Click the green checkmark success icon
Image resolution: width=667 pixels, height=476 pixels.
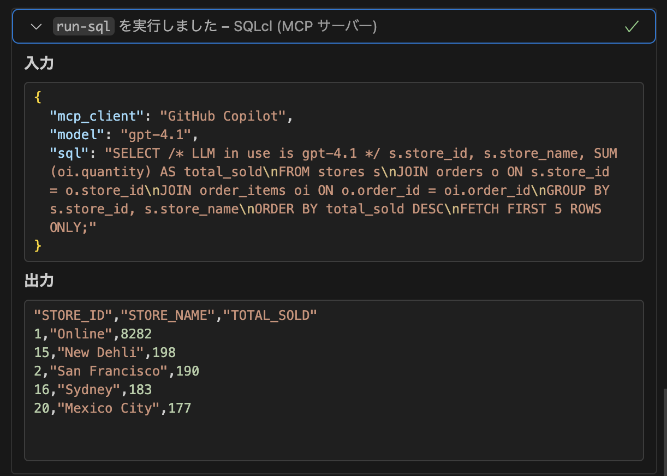coord(632,26)
